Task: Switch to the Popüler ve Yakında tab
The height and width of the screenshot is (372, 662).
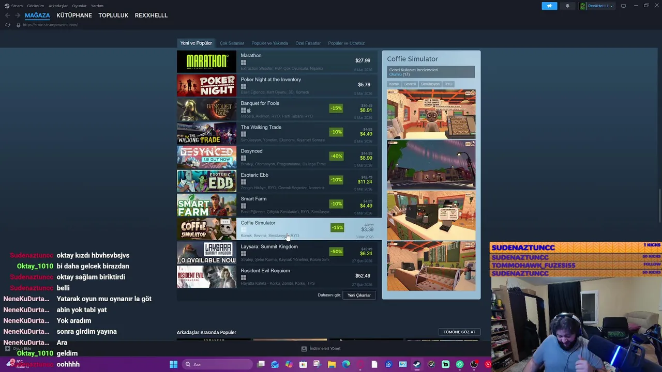Action: pyautogui.click(x=269, y=43)
